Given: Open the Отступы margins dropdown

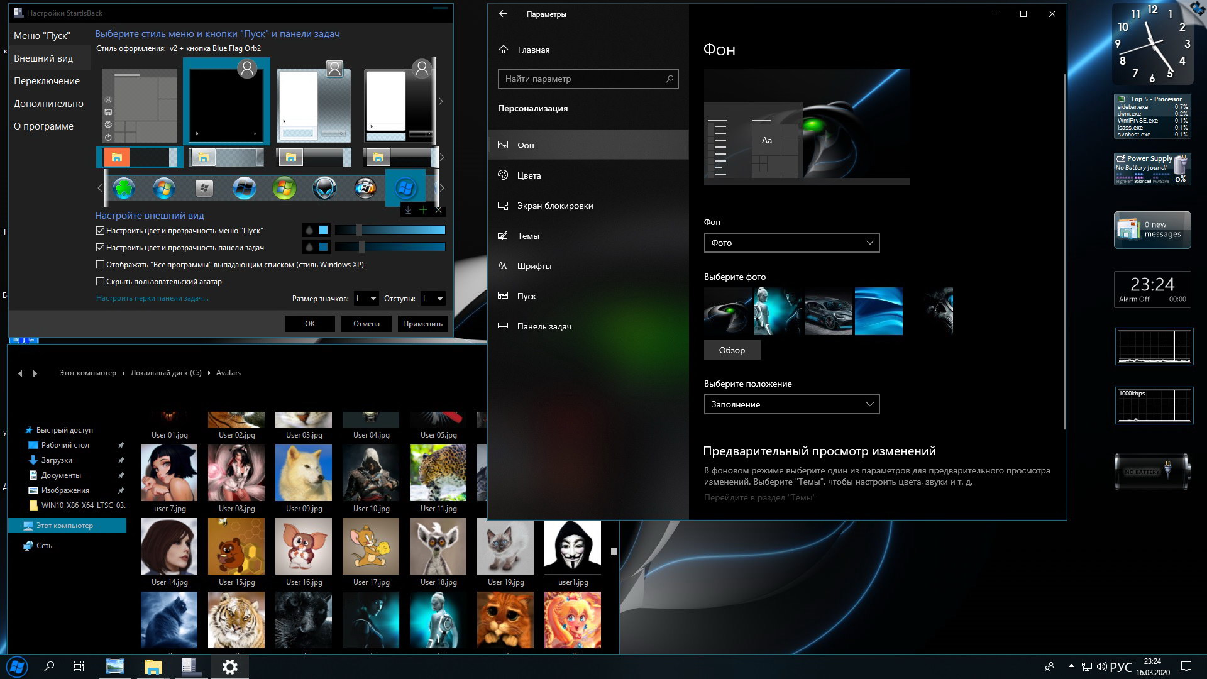Looking at the screenshot, I should point(433,299).
